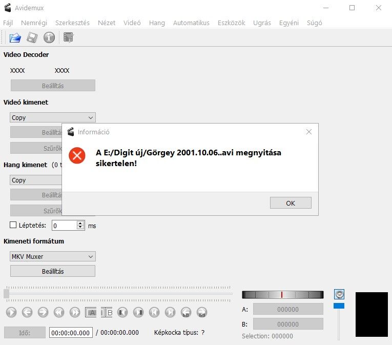Image resolution: width=392 pixels, height=345 pixels.
Task: Maximize the Avidemux window
Action: [x=352, y=8]
